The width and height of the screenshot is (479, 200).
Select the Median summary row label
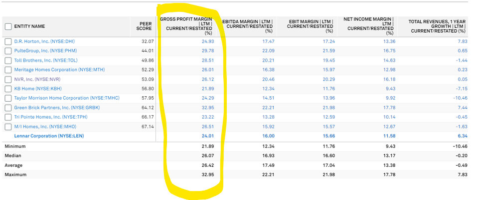pyautogui.click(x=13, y=156)
